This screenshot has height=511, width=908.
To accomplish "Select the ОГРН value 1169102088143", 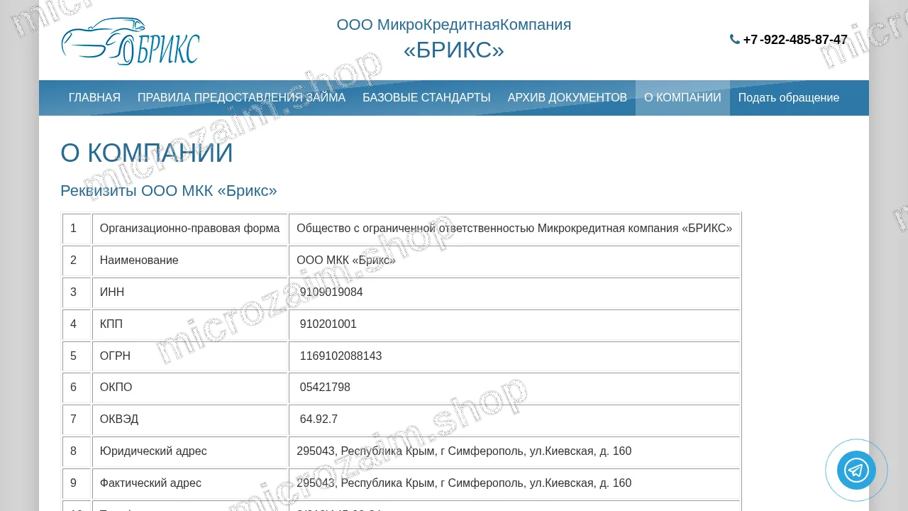I will (x=514, y=356).
